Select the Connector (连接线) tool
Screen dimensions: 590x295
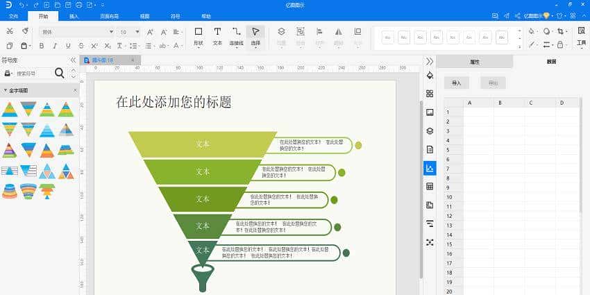pyautogui.click(x=236, y=37)
